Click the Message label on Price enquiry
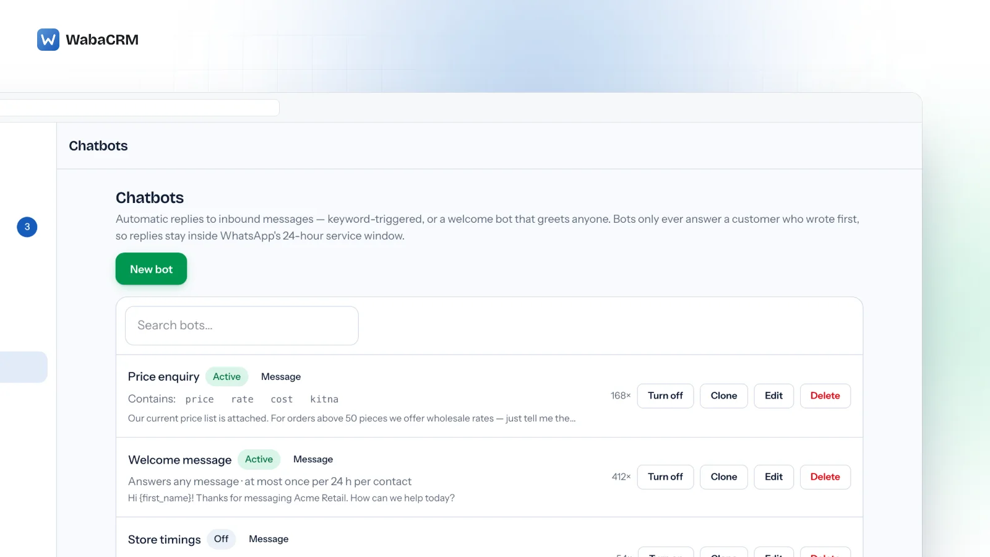Viewport: 990px width, 557px height. pyautogui.click(x=281, y=377)
